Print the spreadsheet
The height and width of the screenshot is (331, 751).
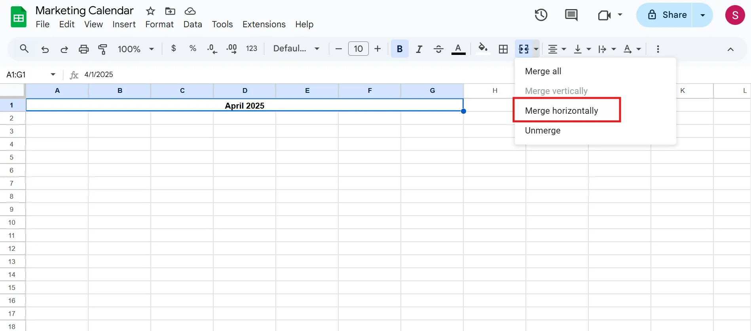83,49
